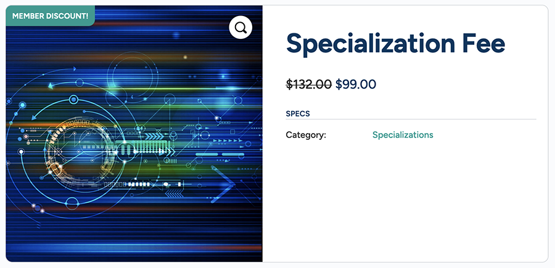This screenshot has width=555, height=268.
Task: Click the Specialization Fee product title
Action: [x=395, y=43]
